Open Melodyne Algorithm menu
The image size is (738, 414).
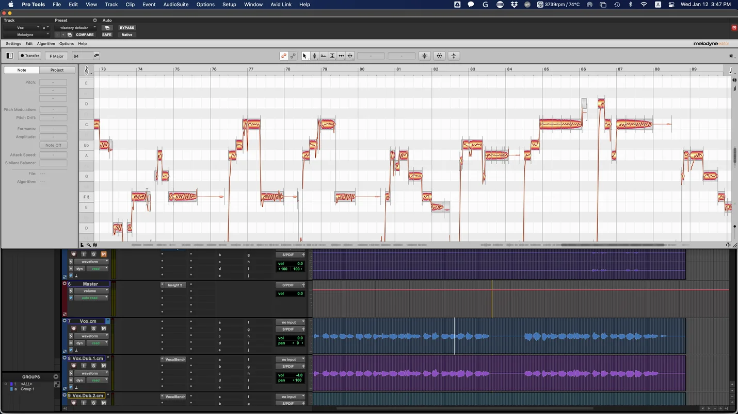click(46, 44)
